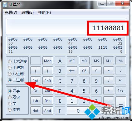Viewport: 132px width, 121px height.
Task: Click the plus-minus sign key
Action: click(x=109, y=71)
